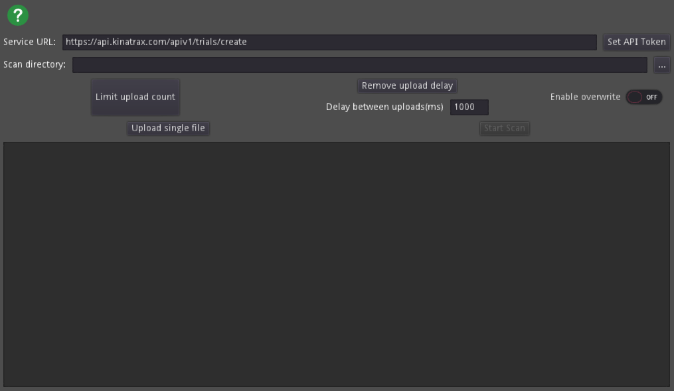This screenshot has width=674, height=391.
Task: Click the Set API Token button
Action: [636, 42]
